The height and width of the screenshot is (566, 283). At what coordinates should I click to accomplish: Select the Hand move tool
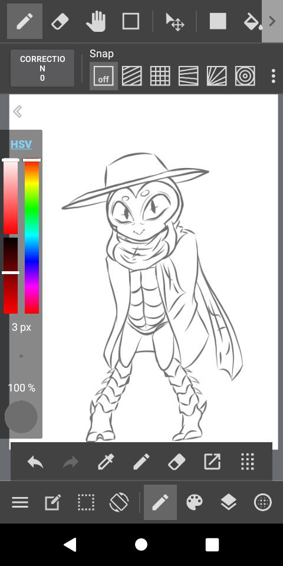96,22
